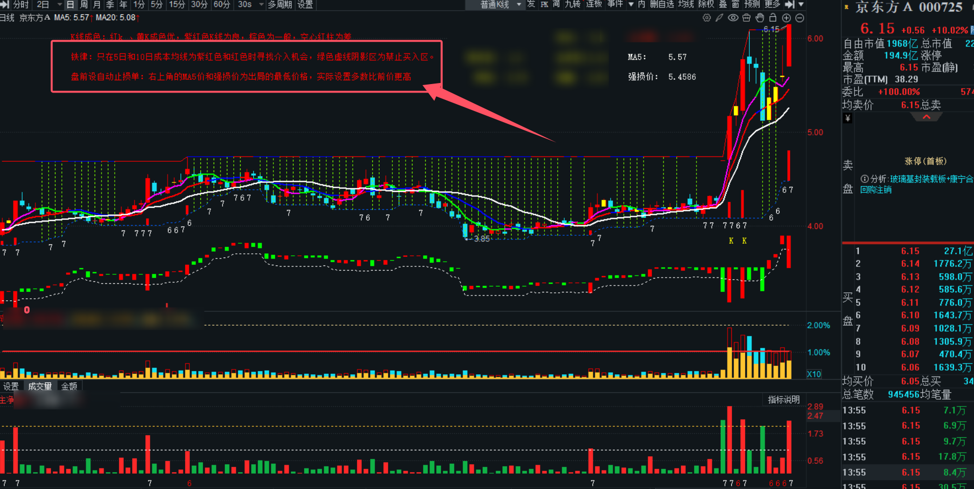Select the drawing pen tool icon
The height and width of the screenshot is (489, 974).
click(x=719, y=18)
